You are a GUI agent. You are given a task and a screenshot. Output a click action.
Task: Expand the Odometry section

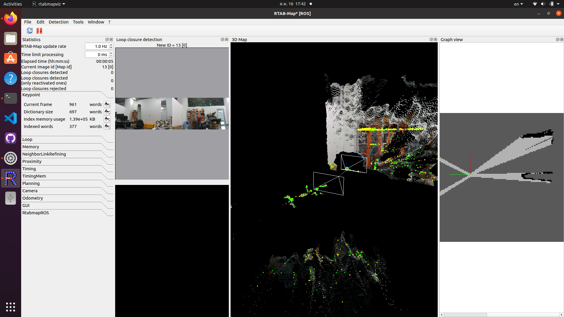pyautogui.click(x=67, y=198)
